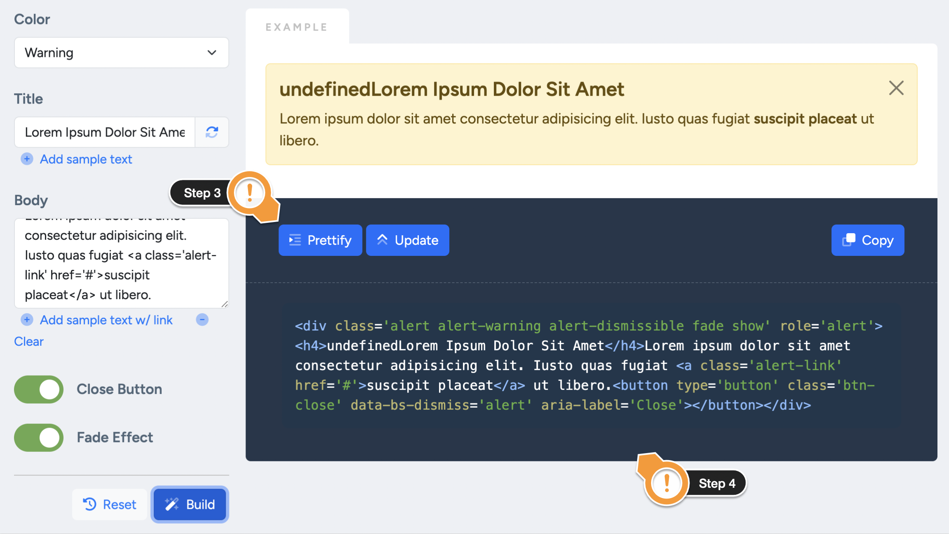Click the Copy code button
949x534 pixels.
click(868, 240)
